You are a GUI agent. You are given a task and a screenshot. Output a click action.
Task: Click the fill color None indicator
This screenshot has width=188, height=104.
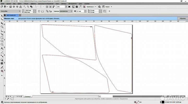tap(138, 102)
